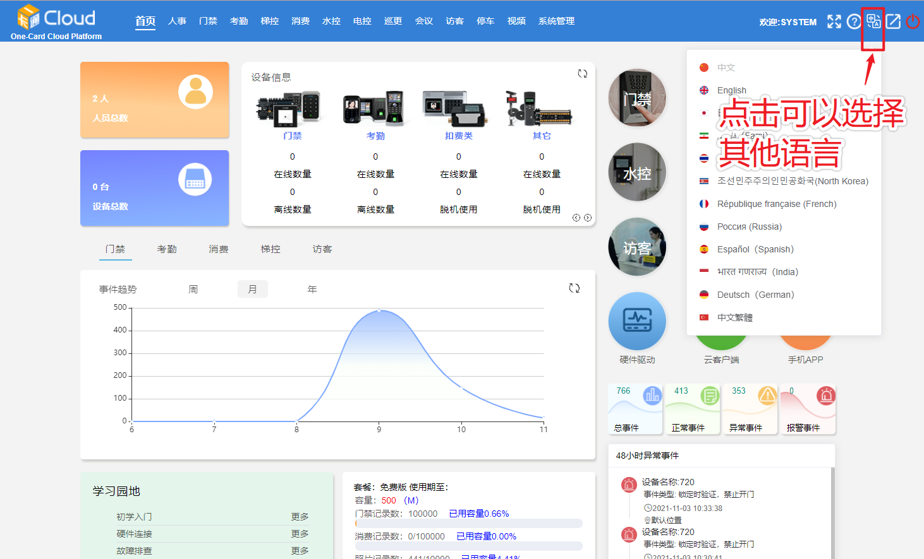Select the 周 week trend option
924x559 pixels.
[x=193, y=289]
